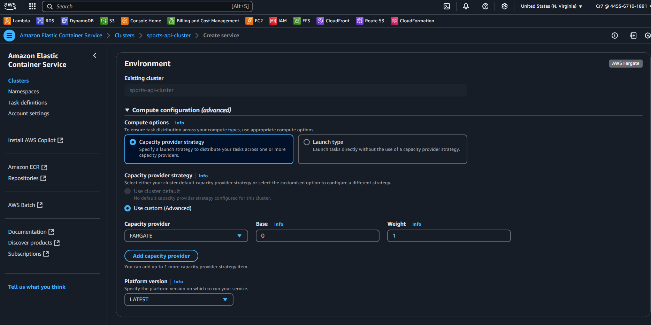Open the United States (N. Virginia) region dropdown

click(551, 6)
